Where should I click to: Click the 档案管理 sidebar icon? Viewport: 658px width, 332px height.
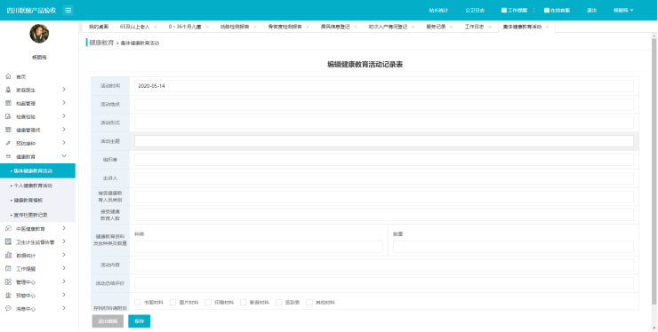(8, 103)
